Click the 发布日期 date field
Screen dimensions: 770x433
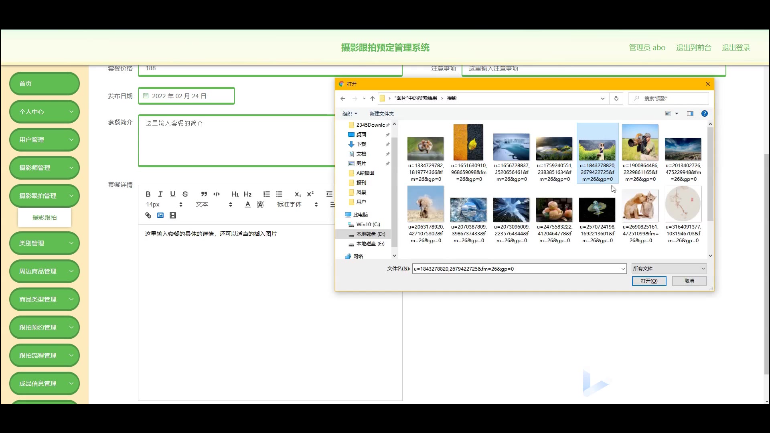[x=186, y=96]
